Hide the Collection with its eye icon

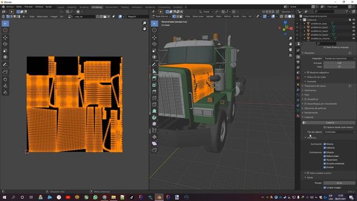(x=354, y=20)
